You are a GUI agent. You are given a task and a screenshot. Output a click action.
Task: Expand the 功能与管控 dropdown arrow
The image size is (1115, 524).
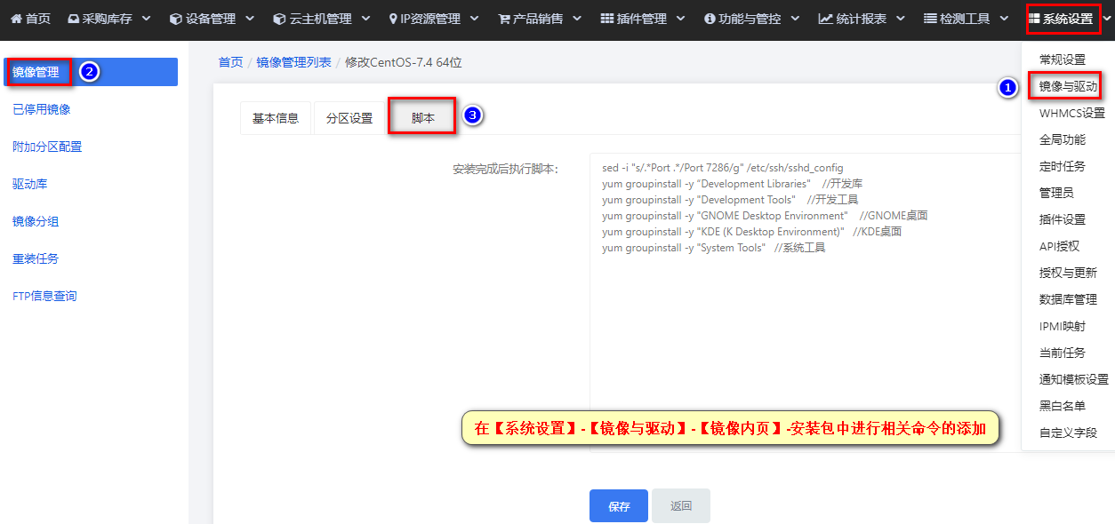coord(795,19)
